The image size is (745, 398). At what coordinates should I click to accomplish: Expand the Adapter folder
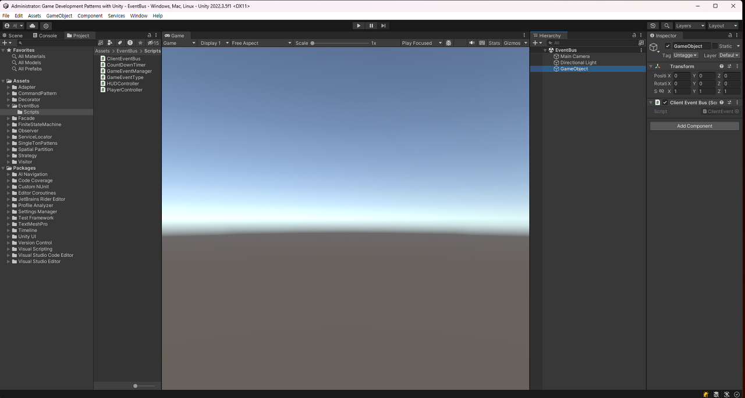tap(9, 87)
